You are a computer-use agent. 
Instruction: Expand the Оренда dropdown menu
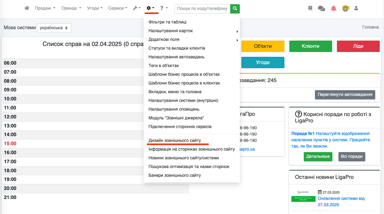[71, 8]
